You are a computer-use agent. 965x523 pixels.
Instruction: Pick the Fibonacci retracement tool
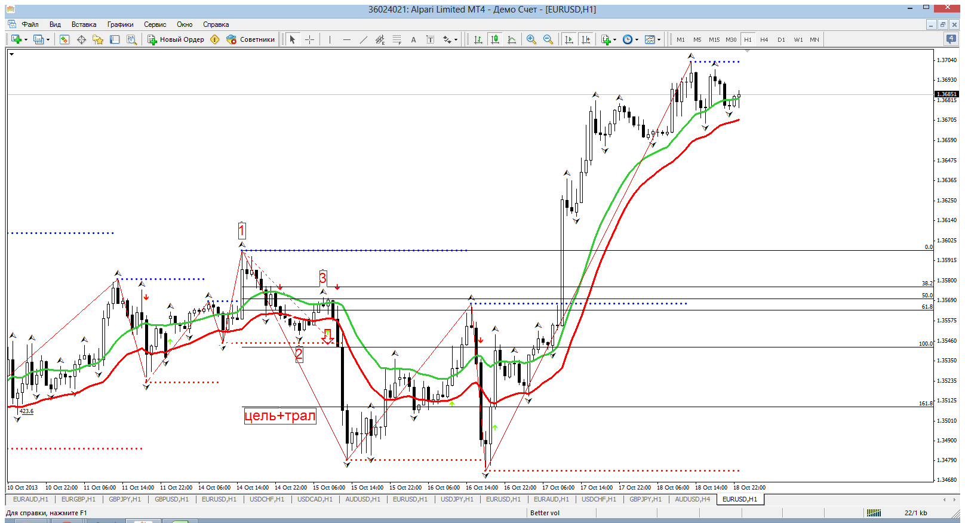click(397, 39)
